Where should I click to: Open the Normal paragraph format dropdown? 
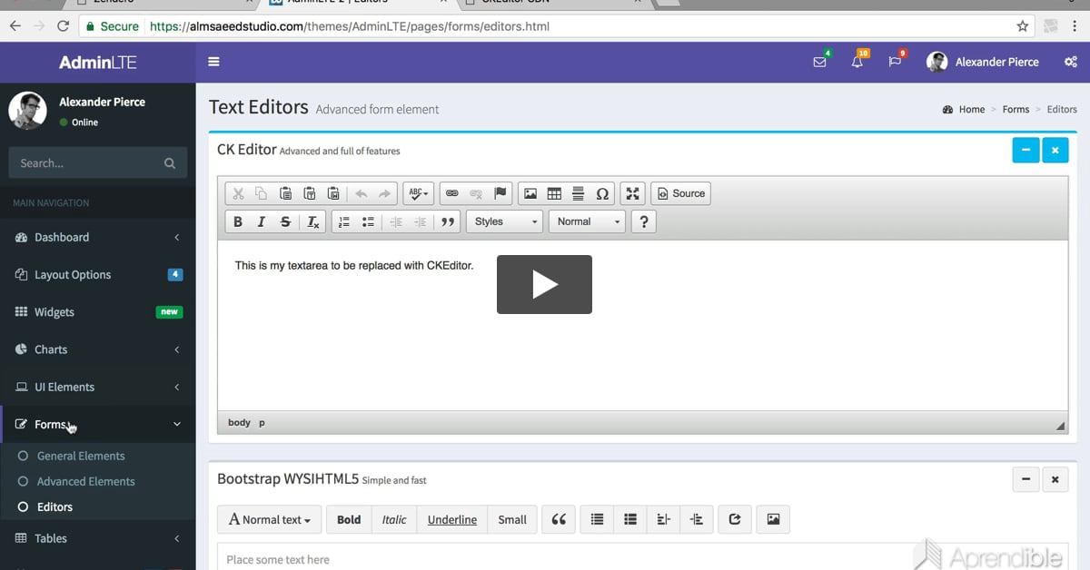click(x=587, y=221)
